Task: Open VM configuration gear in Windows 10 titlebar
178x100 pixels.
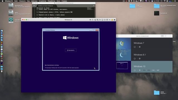Action: (x=115, y=20)
